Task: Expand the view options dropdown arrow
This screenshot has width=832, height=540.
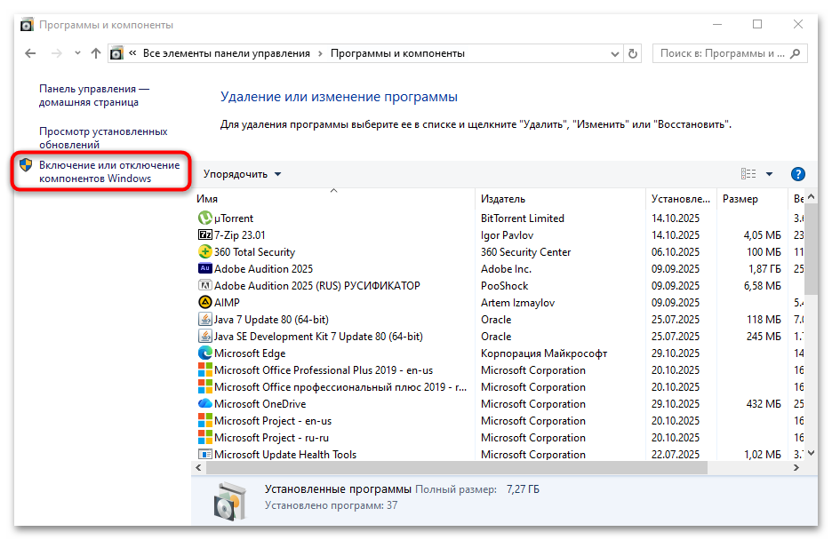Action: tap(769, 174)
